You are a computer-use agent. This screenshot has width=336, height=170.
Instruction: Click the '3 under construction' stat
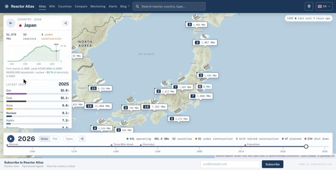coord(51,37)
